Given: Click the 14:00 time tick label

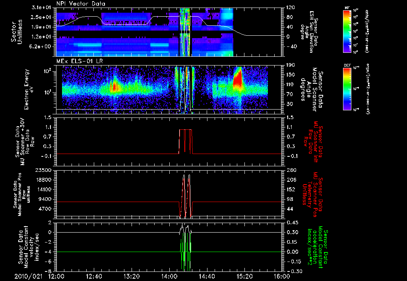Looking at the screenshot, I should pyautogui.click(x=169, y=276).
